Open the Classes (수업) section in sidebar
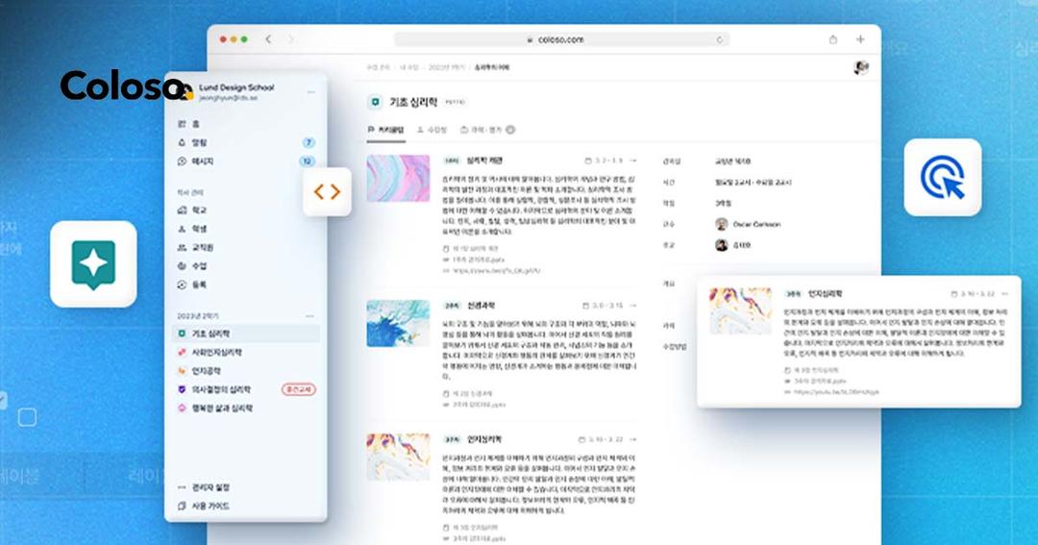The height and width of the screenshot is (545, 1038). pyautogui.click(x=245, y=265)
